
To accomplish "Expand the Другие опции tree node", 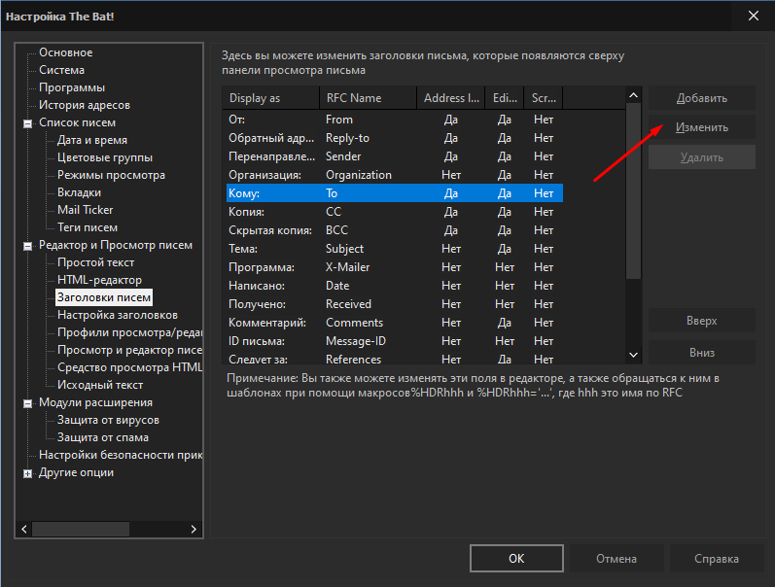I will point(27,473).
